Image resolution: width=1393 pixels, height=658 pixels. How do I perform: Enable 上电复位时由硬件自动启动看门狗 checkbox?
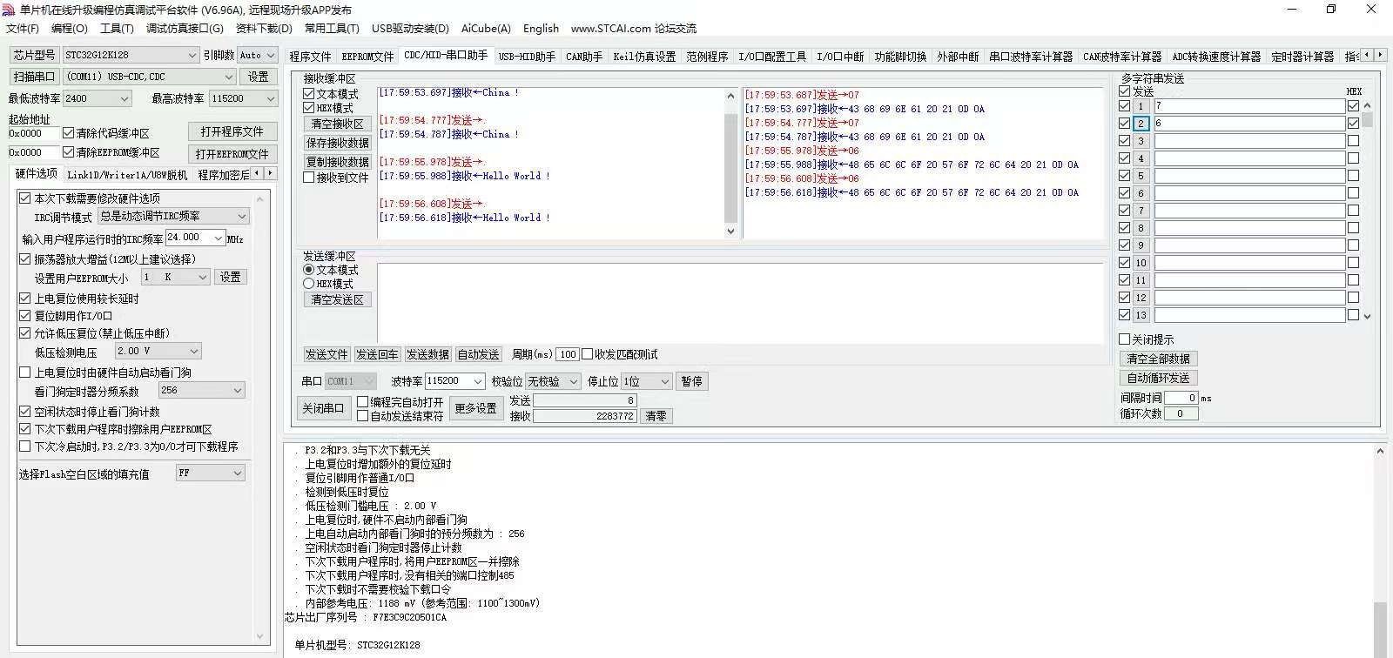25,373
